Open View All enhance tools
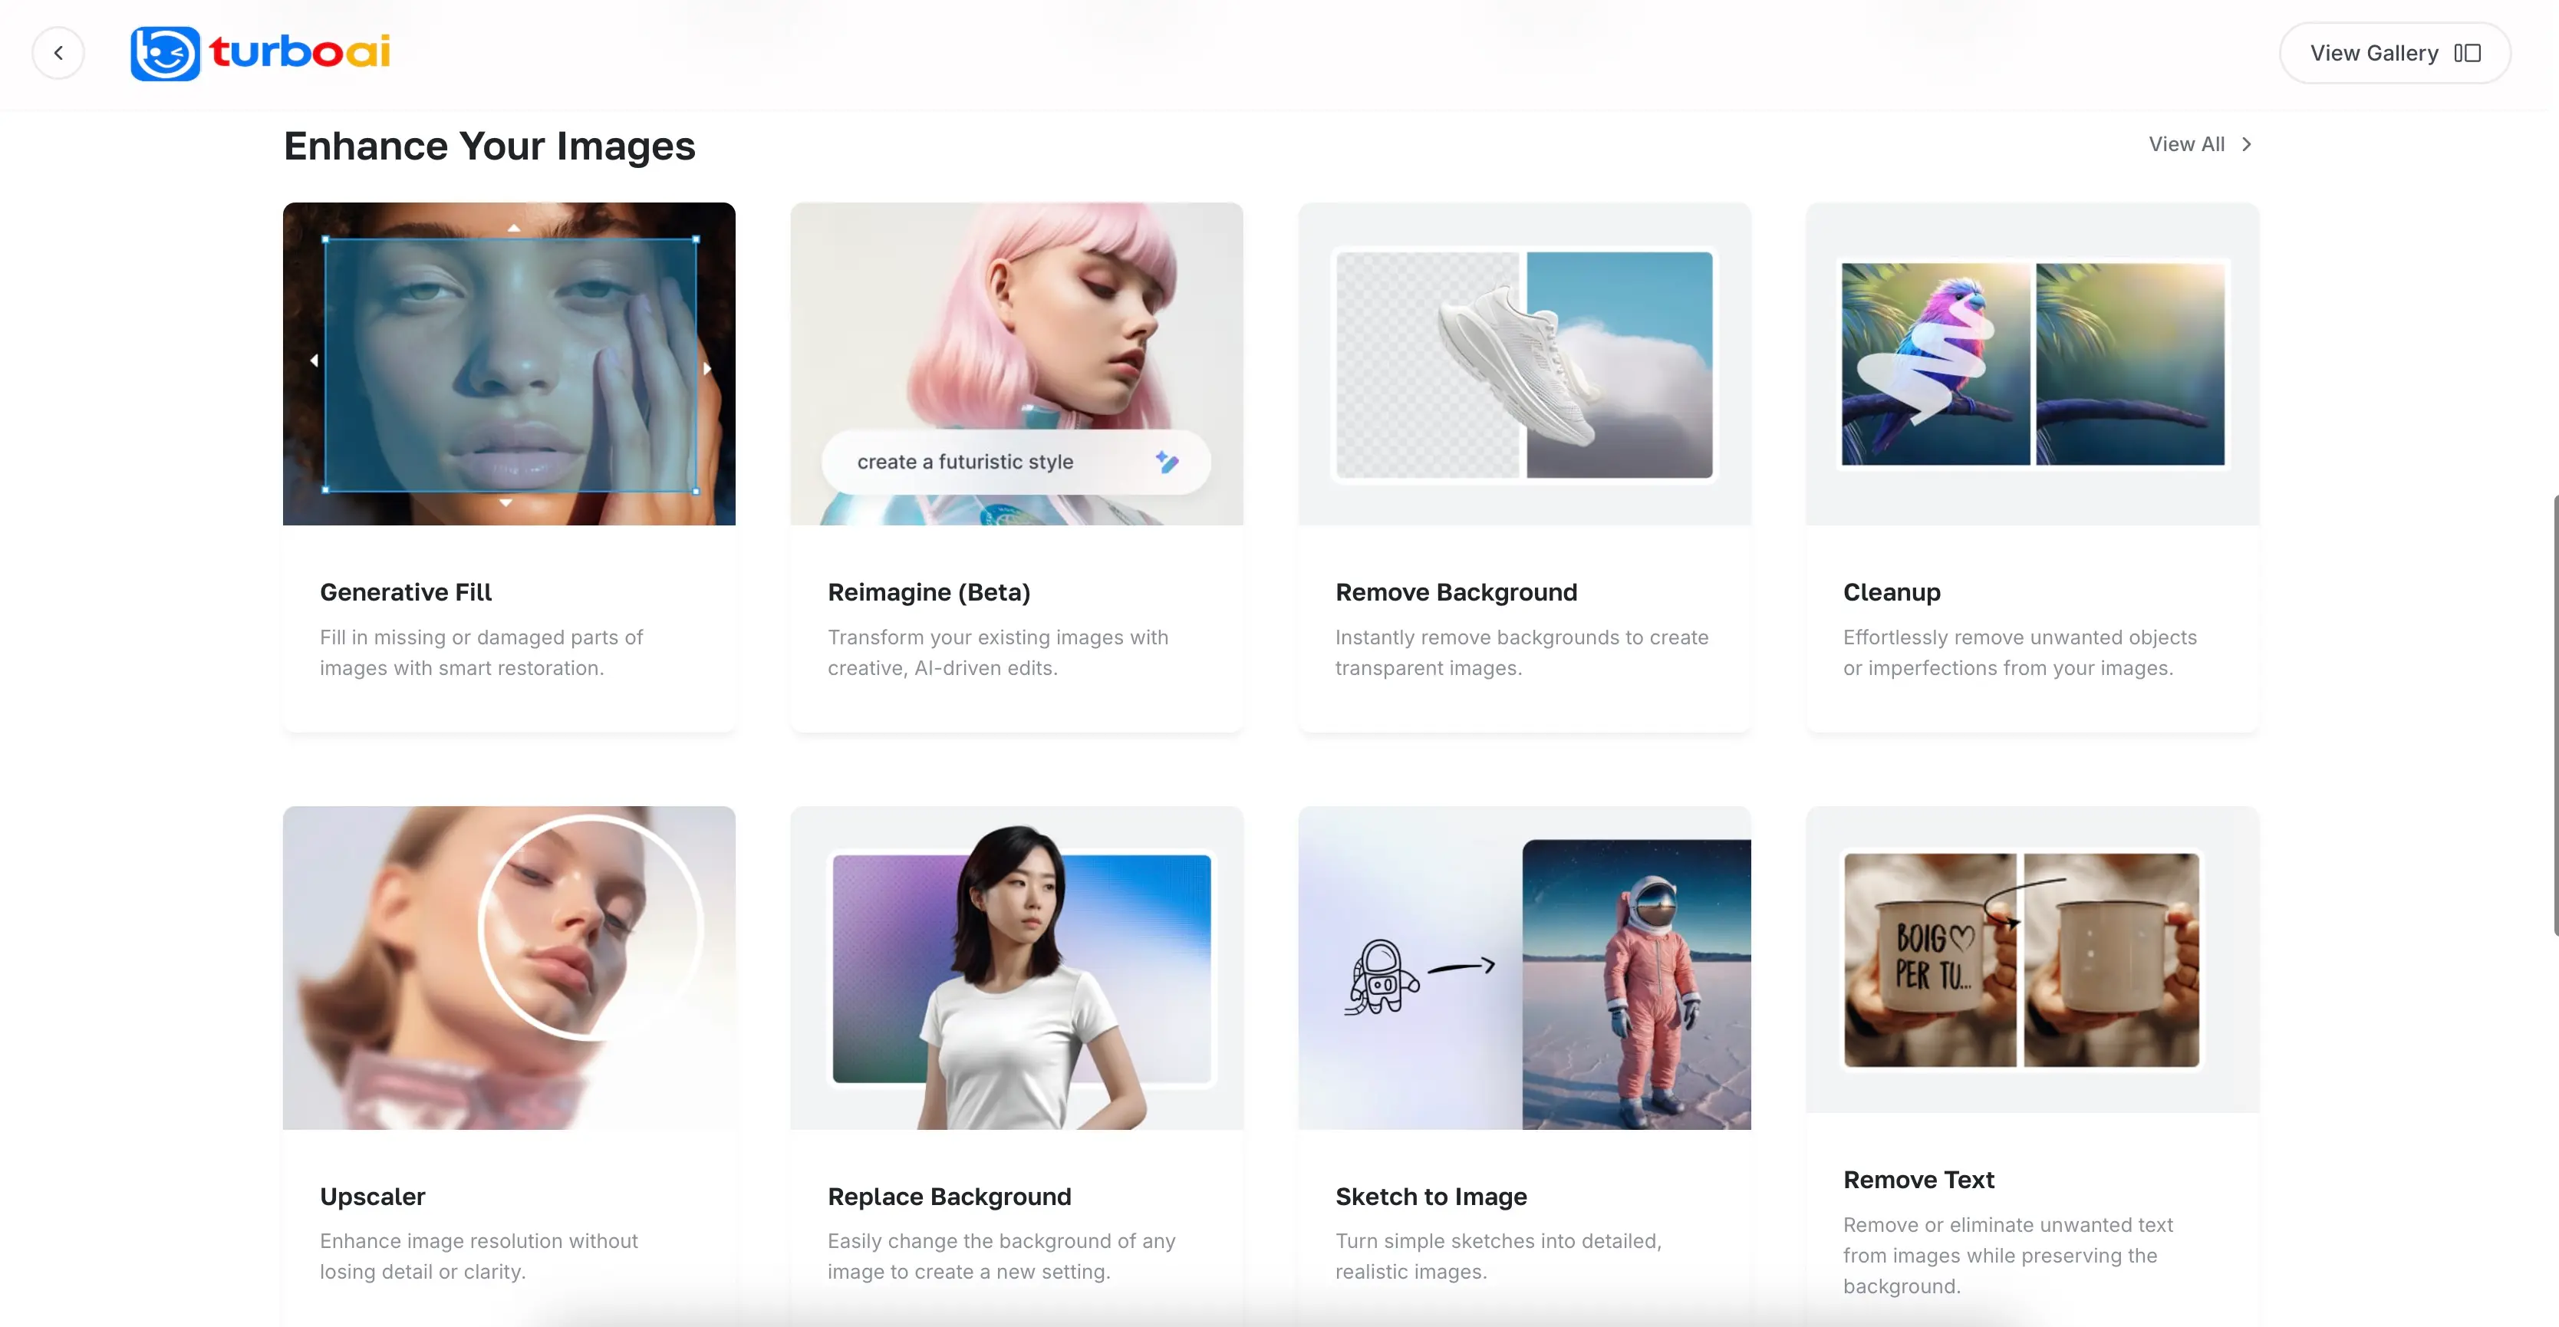This screenshot has width=2559, height=1327. tap(2186, 144)
